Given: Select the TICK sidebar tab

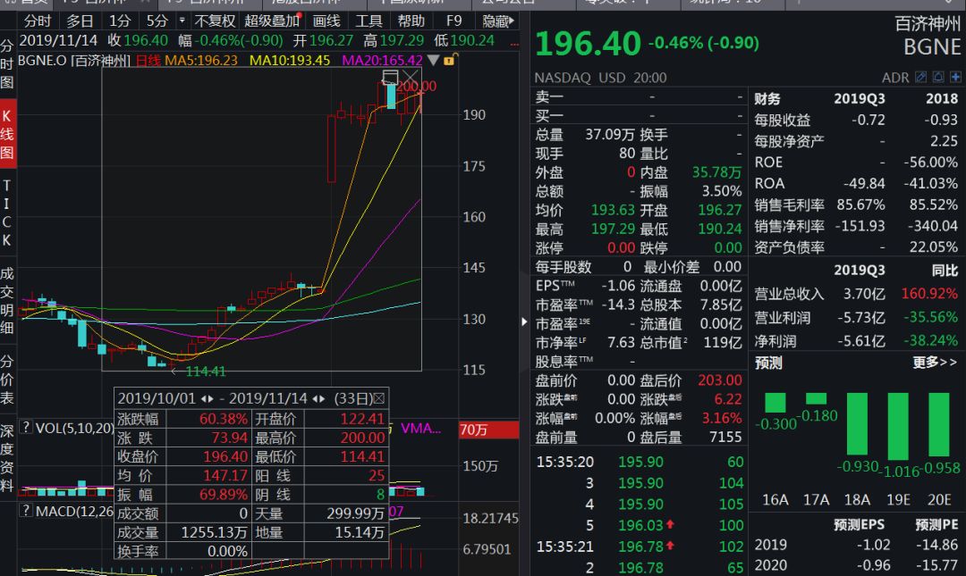Looking at the screenshot, I should pos(7,213).
